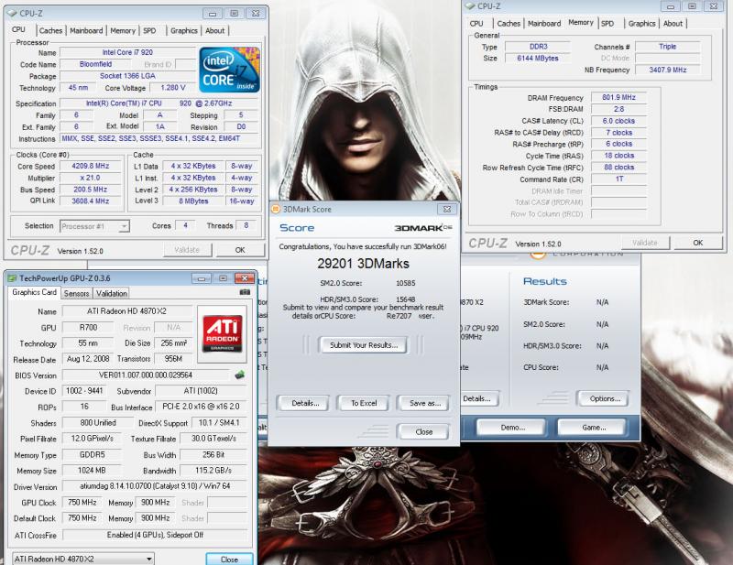This screenshot has height=565, width=733.
Task: Click the NB Frequency value '3407.9 MHz'
Action: click(668, 70)
